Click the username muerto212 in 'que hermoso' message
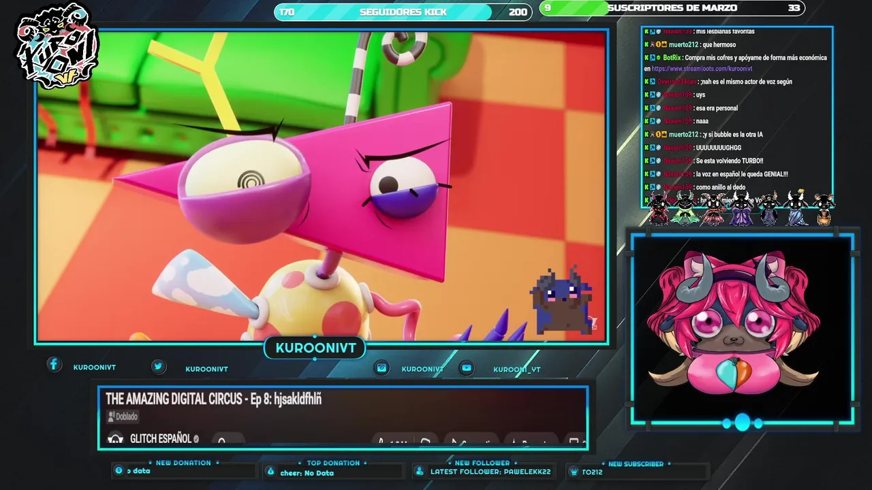The width and height of the screenshot is (872, 490). [683, 45]
